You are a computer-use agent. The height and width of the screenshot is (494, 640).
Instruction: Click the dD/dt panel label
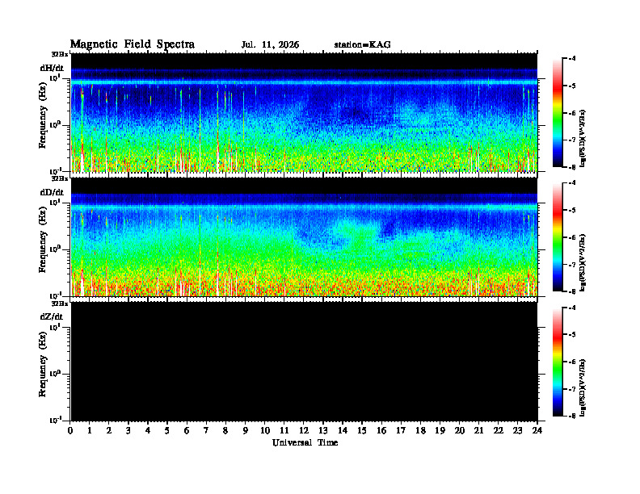(52, 192)
